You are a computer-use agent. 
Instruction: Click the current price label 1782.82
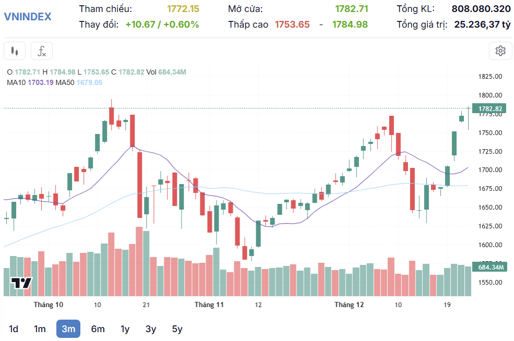[490, 109]
